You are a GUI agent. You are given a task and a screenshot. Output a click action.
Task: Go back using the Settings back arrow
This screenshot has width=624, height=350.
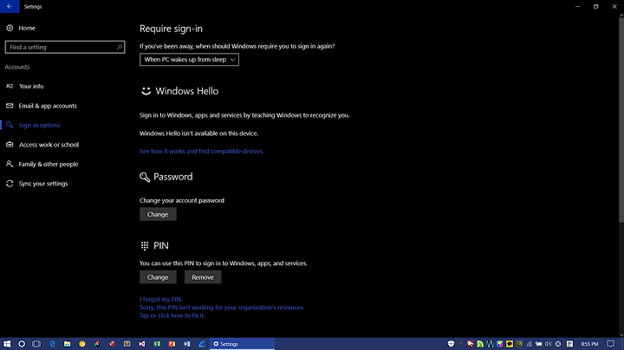(10, 6)
